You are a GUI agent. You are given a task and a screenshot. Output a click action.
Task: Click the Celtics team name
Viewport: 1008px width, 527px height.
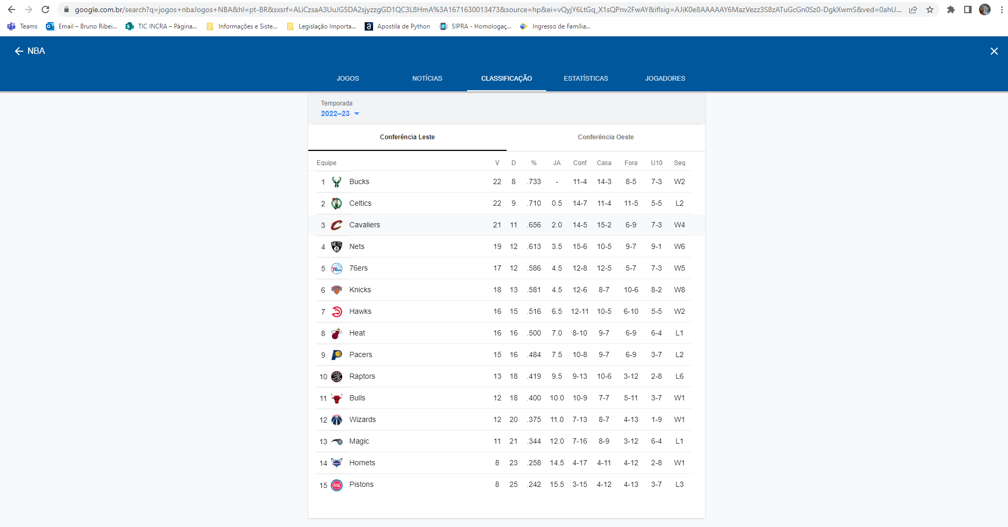360,204
